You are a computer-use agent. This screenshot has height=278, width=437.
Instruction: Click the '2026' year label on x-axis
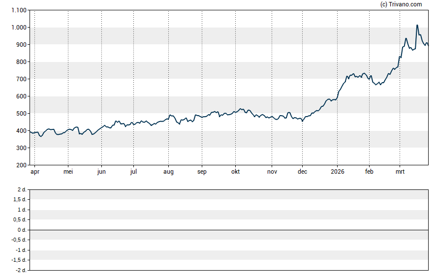click(337, 172)
